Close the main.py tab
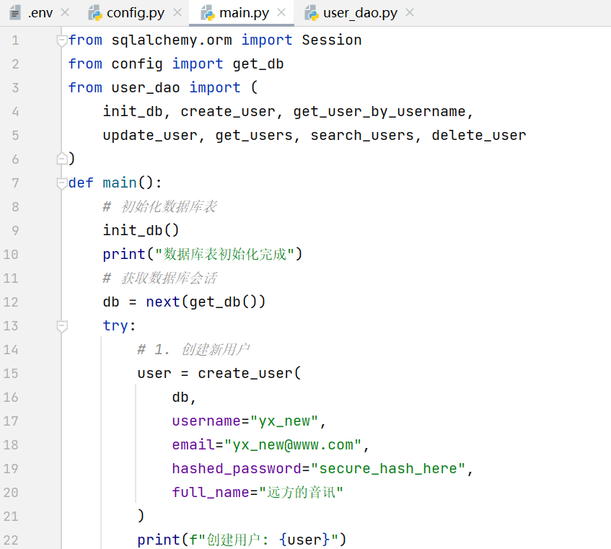 (x=281, y=12)
